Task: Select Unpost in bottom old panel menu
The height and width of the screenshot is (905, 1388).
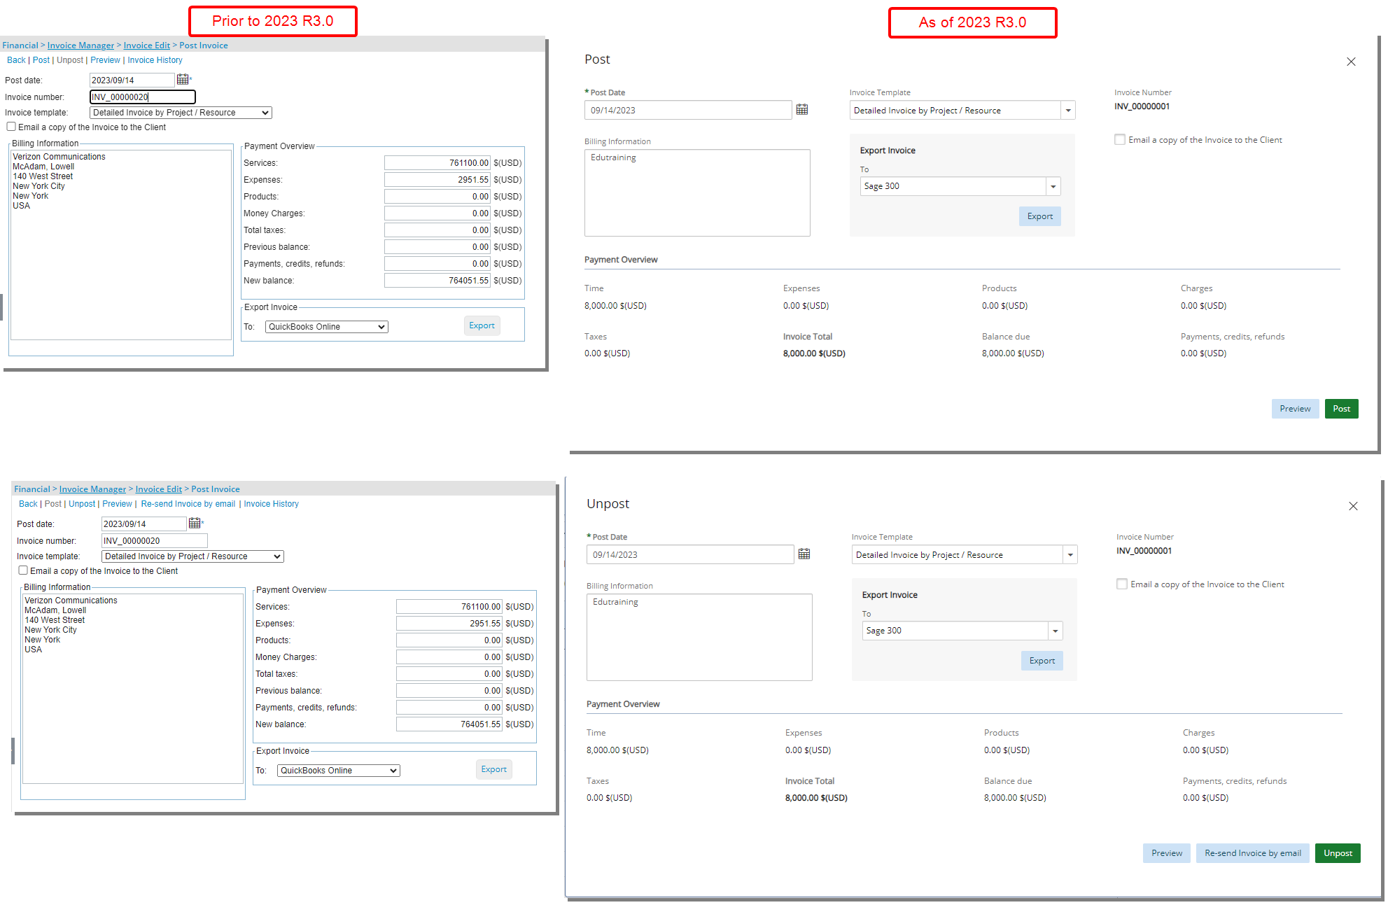Action: click(82, 504)
